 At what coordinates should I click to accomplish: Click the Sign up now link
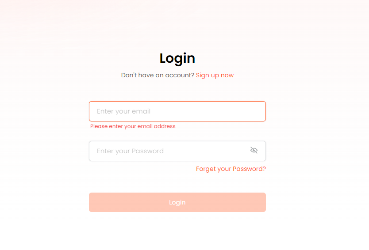pos(215,75)
